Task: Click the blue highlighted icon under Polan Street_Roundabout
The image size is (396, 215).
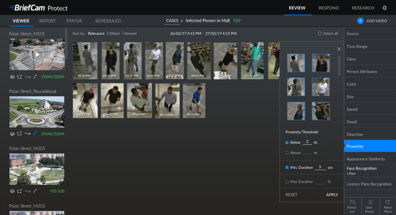Action: [36, 134]
